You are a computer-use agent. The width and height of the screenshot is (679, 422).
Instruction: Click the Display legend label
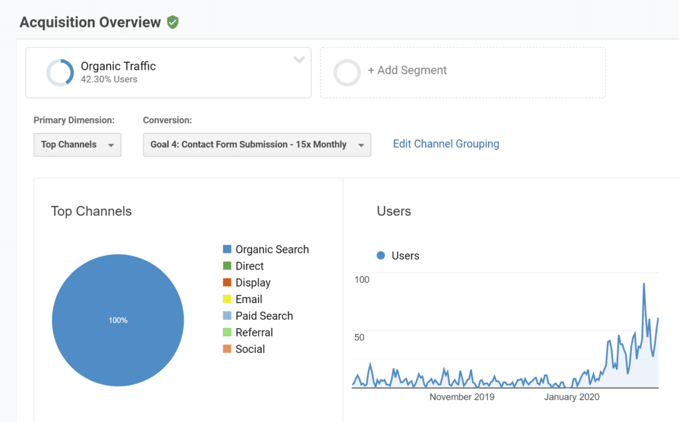click(253, 283)
